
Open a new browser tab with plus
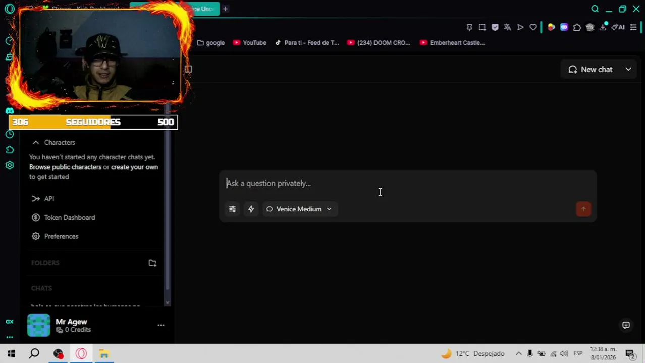pyautogui.click(x=226, y=9)
